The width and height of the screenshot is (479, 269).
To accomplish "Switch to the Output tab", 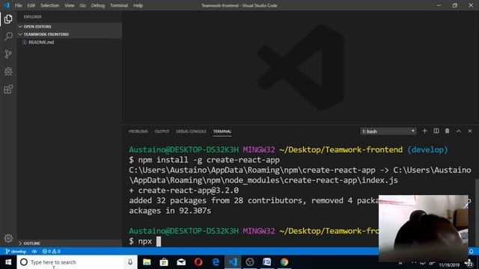I will click(162, 132).
